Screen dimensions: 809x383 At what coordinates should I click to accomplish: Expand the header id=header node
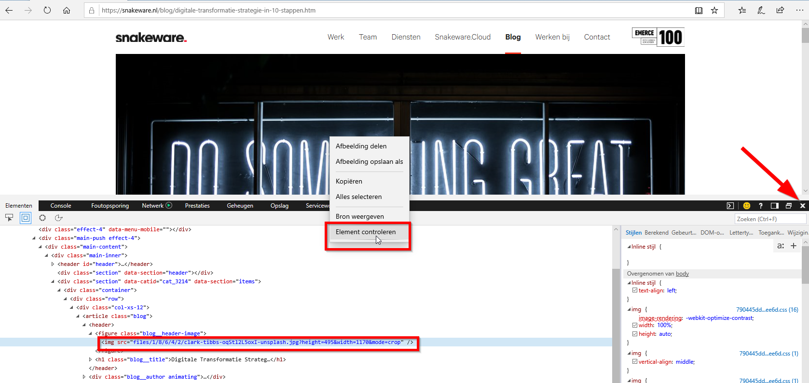click(53, 264)
